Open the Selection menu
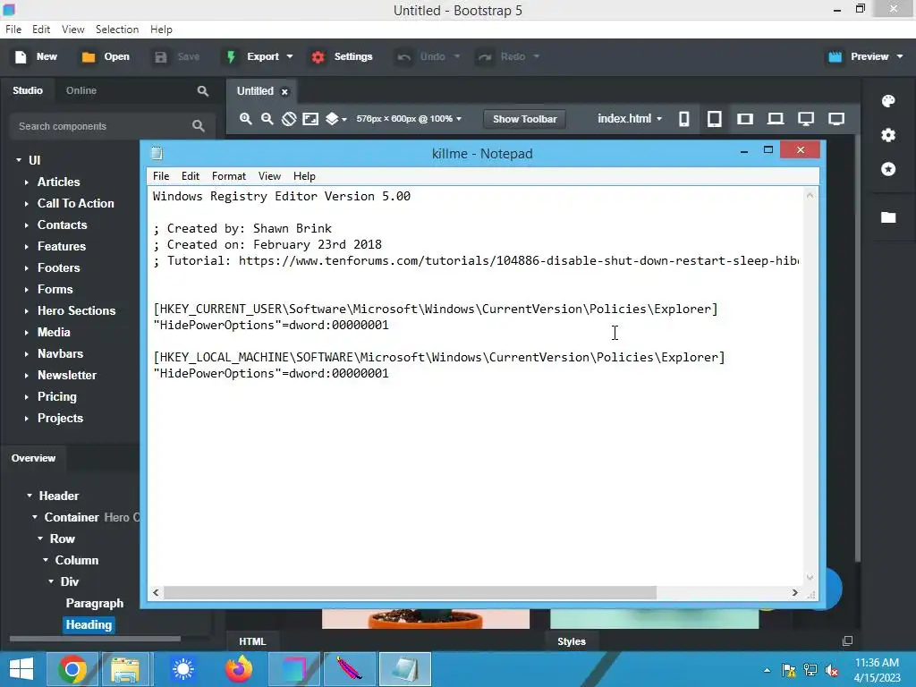 click(117, 30)
